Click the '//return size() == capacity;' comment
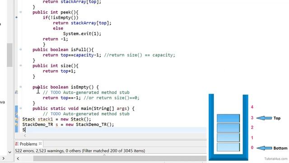 [140, 55]
